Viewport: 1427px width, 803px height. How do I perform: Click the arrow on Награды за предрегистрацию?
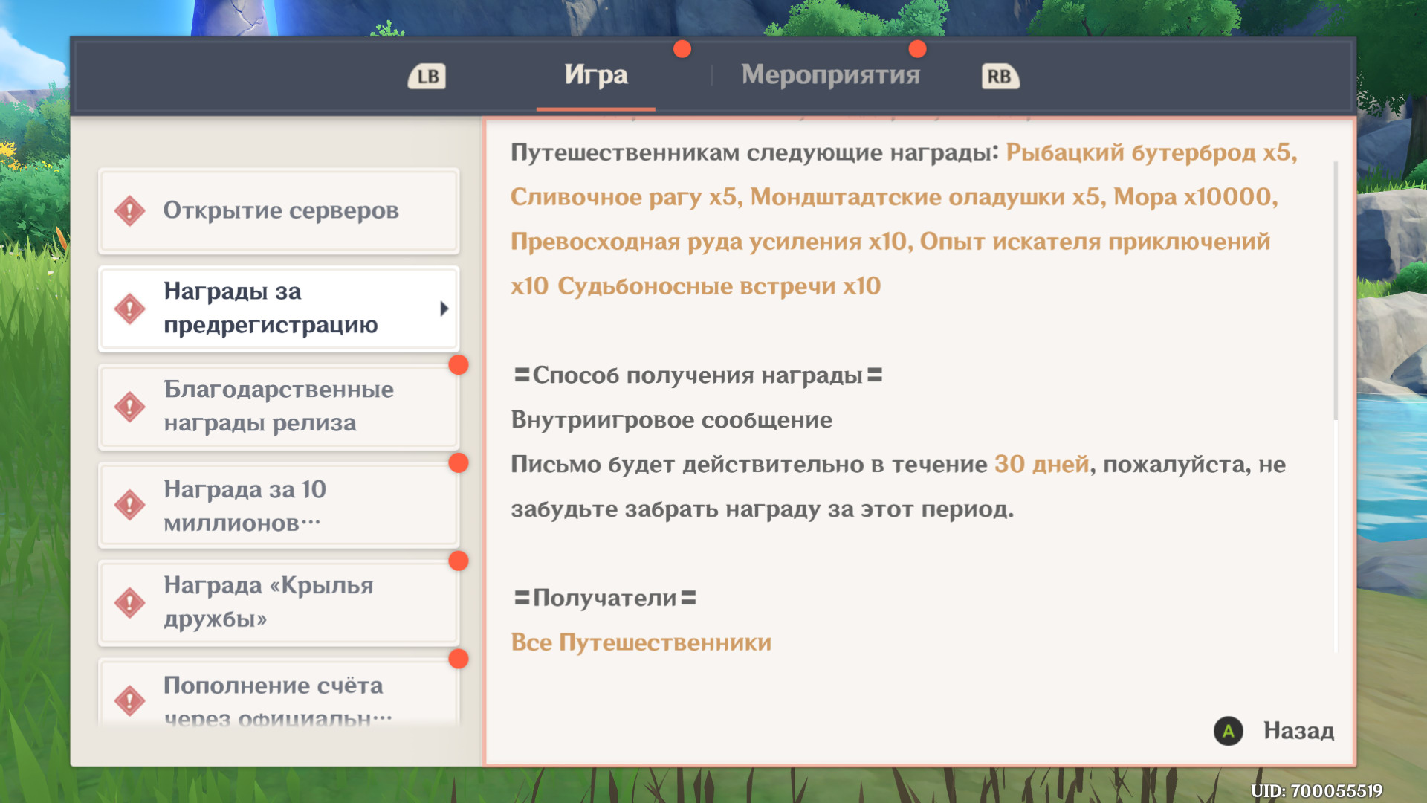444,308
